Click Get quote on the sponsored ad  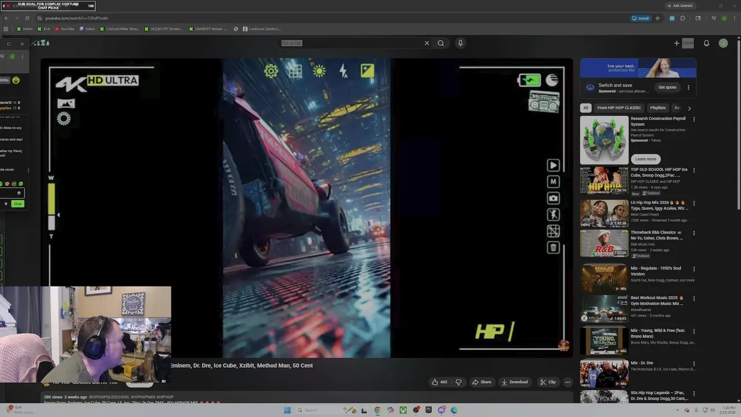pyautogui.click(x=667, y=87)
